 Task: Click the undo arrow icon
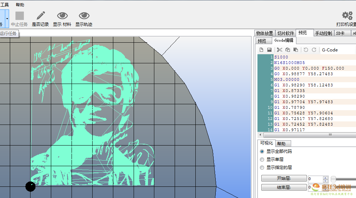pos(306,50)
